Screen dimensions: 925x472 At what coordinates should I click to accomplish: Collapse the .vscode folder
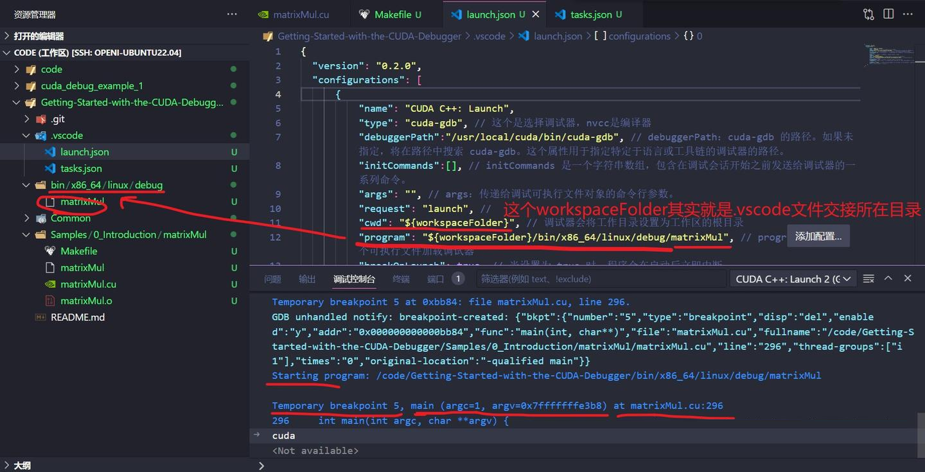tap(26, 135)
